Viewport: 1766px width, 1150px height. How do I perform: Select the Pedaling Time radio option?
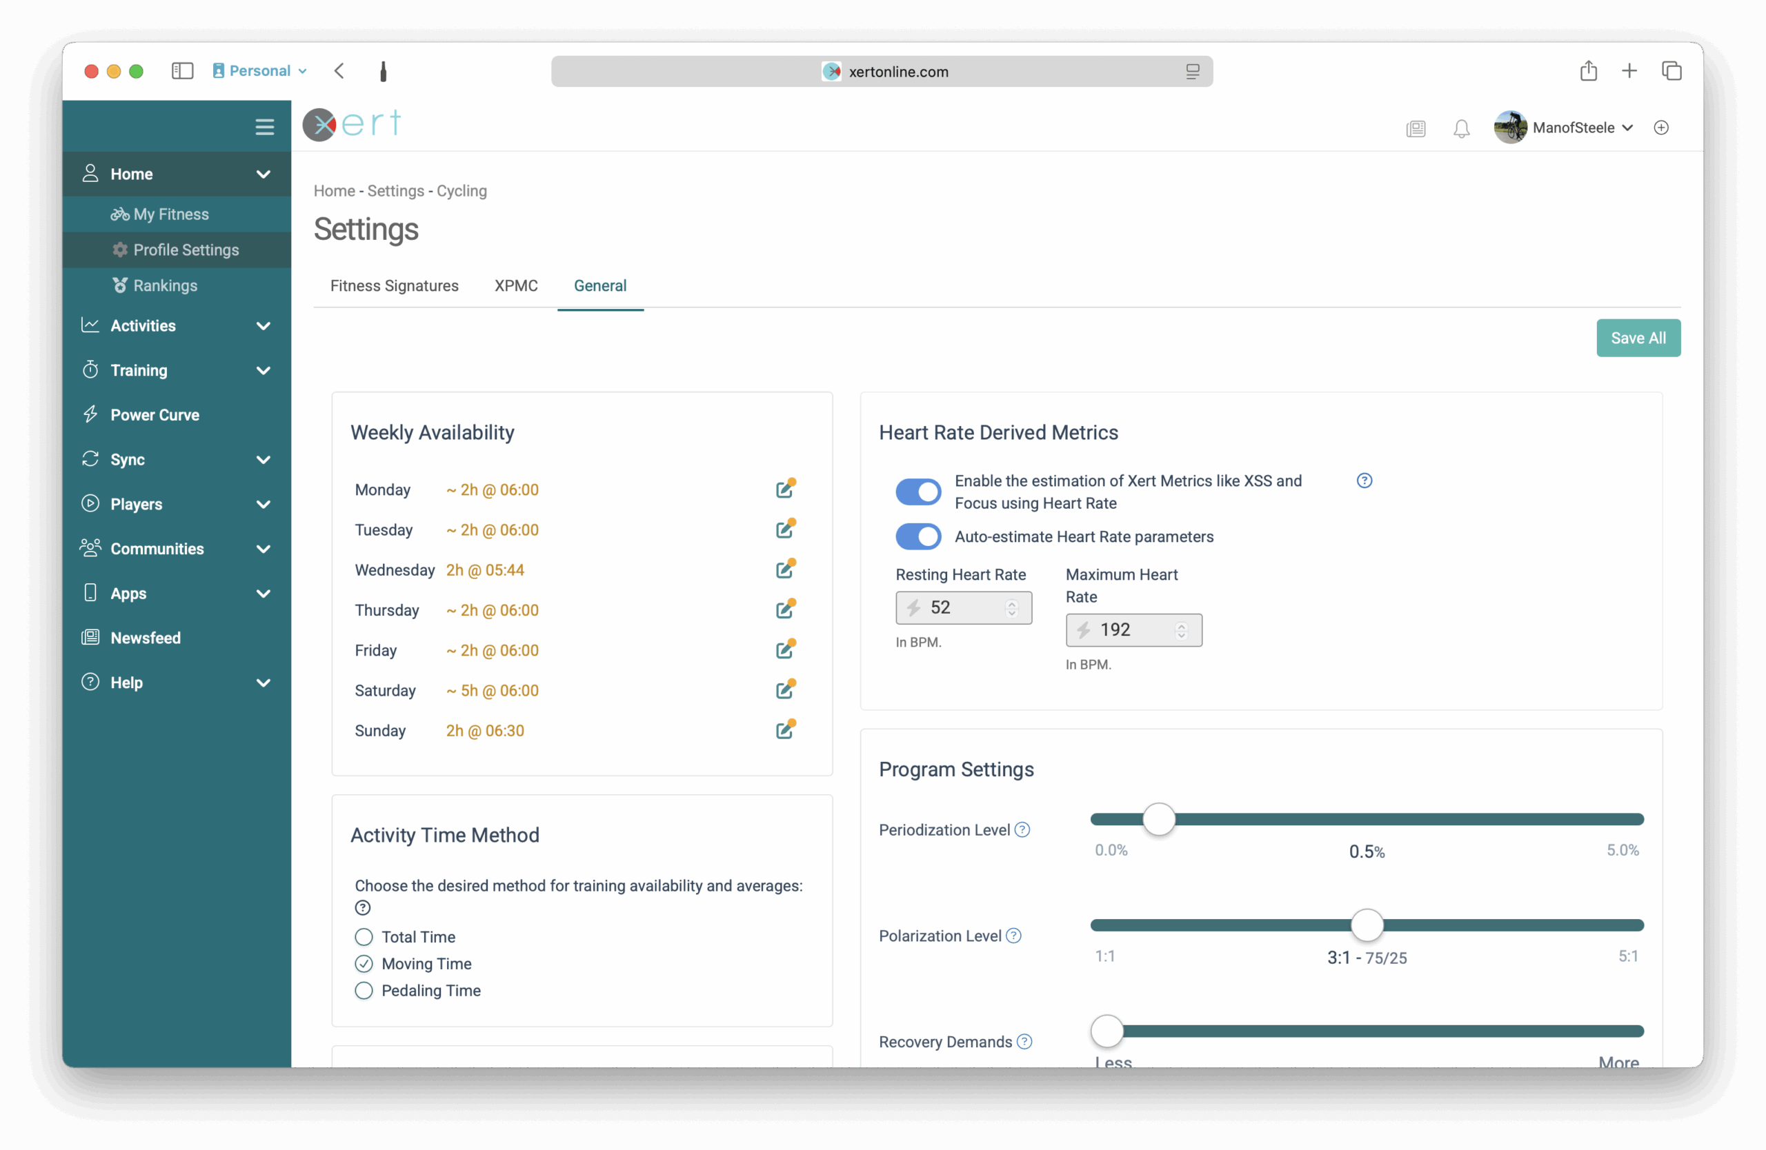364,991
